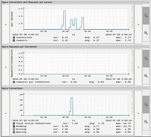The width and height of the screenshot is (151, 137).
Task: Click the requests legend label in top graph
Action: click(22, 40)
